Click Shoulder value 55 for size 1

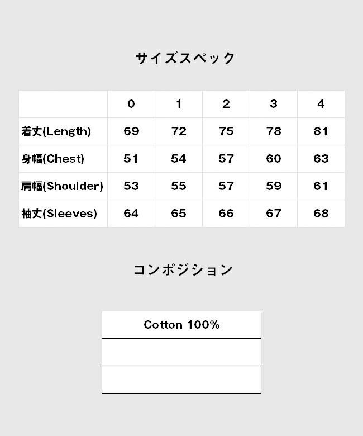[179, 186]
